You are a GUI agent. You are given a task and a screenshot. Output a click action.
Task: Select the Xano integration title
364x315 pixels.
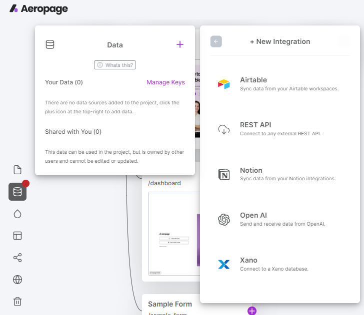tap(248, 260)
